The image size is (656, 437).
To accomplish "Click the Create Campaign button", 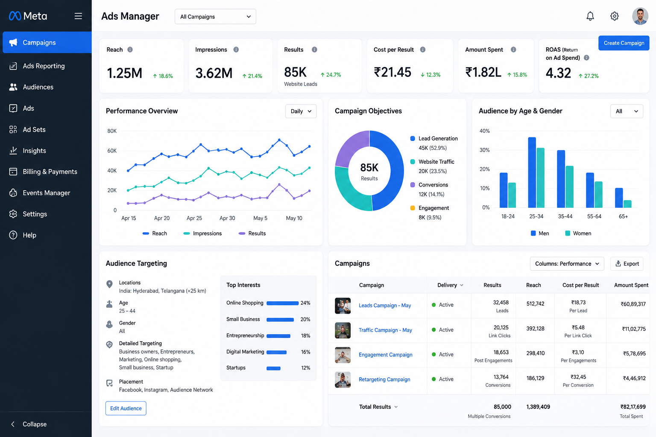I will pyautogui.click(x=624, y=43).
